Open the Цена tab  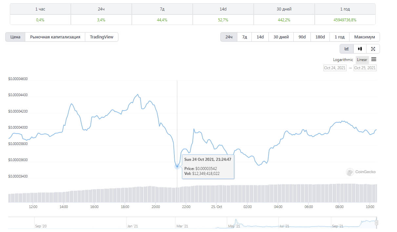pos(15,37)
